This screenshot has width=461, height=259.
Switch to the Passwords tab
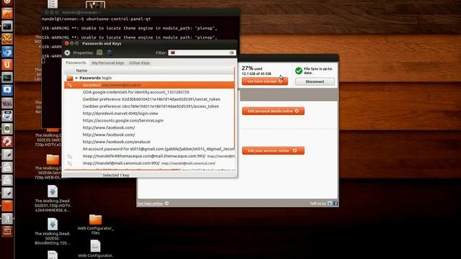click(x=76, y=63)
